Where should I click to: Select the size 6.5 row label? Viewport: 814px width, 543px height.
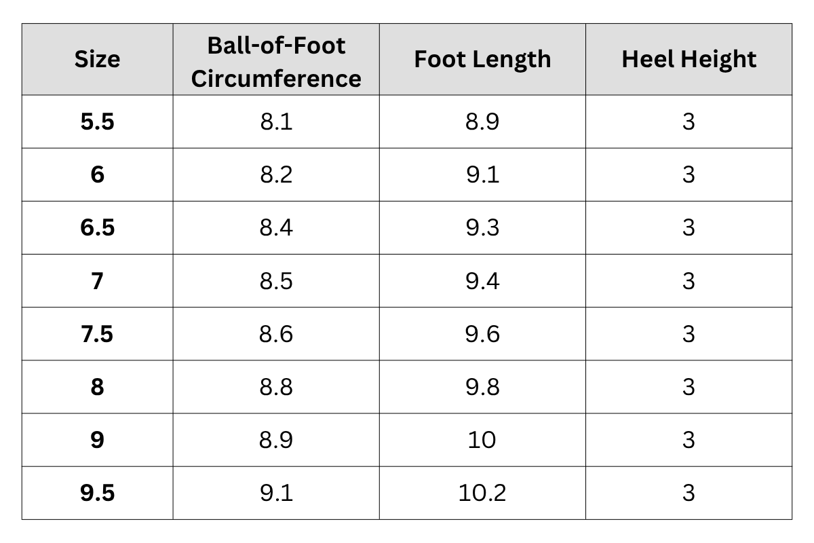point(97,228)
